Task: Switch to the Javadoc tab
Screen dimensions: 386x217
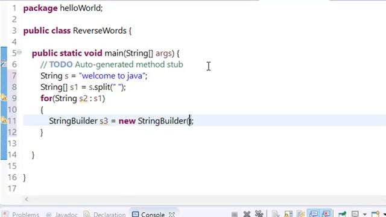Action: click(x=62, y=215)
